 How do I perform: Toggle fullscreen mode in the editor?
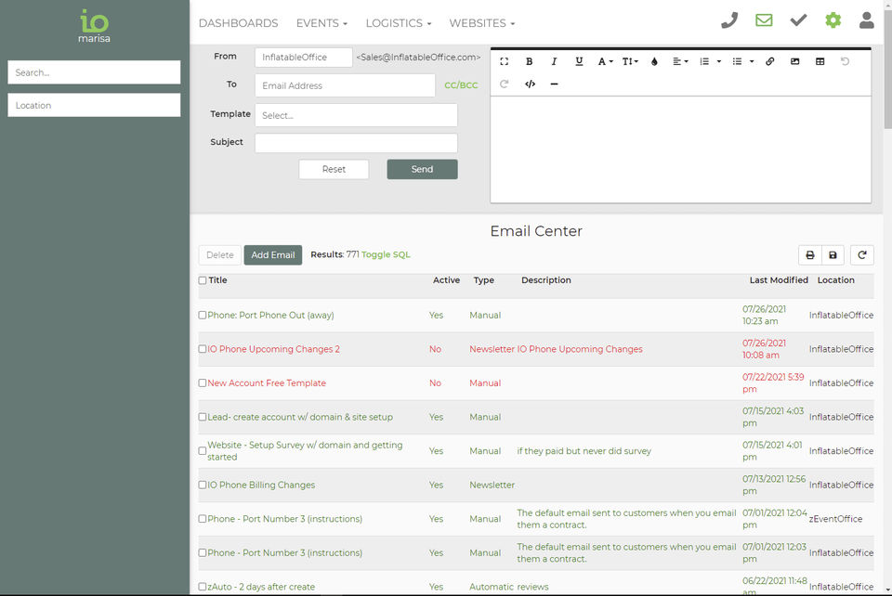click(504, 61)
